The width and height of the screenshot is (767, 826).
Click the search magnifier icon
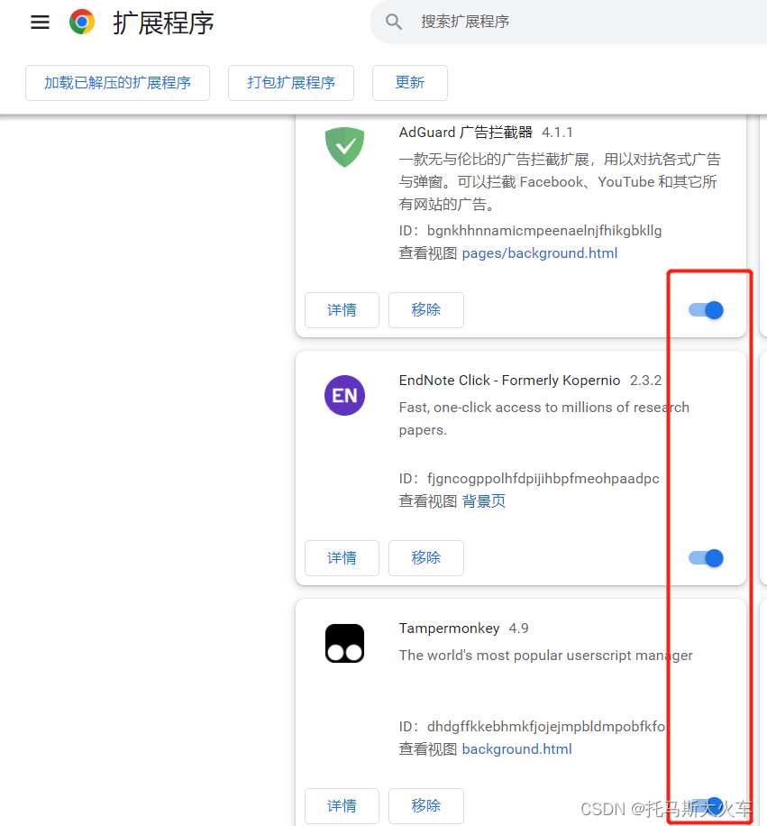click(393, 22)
